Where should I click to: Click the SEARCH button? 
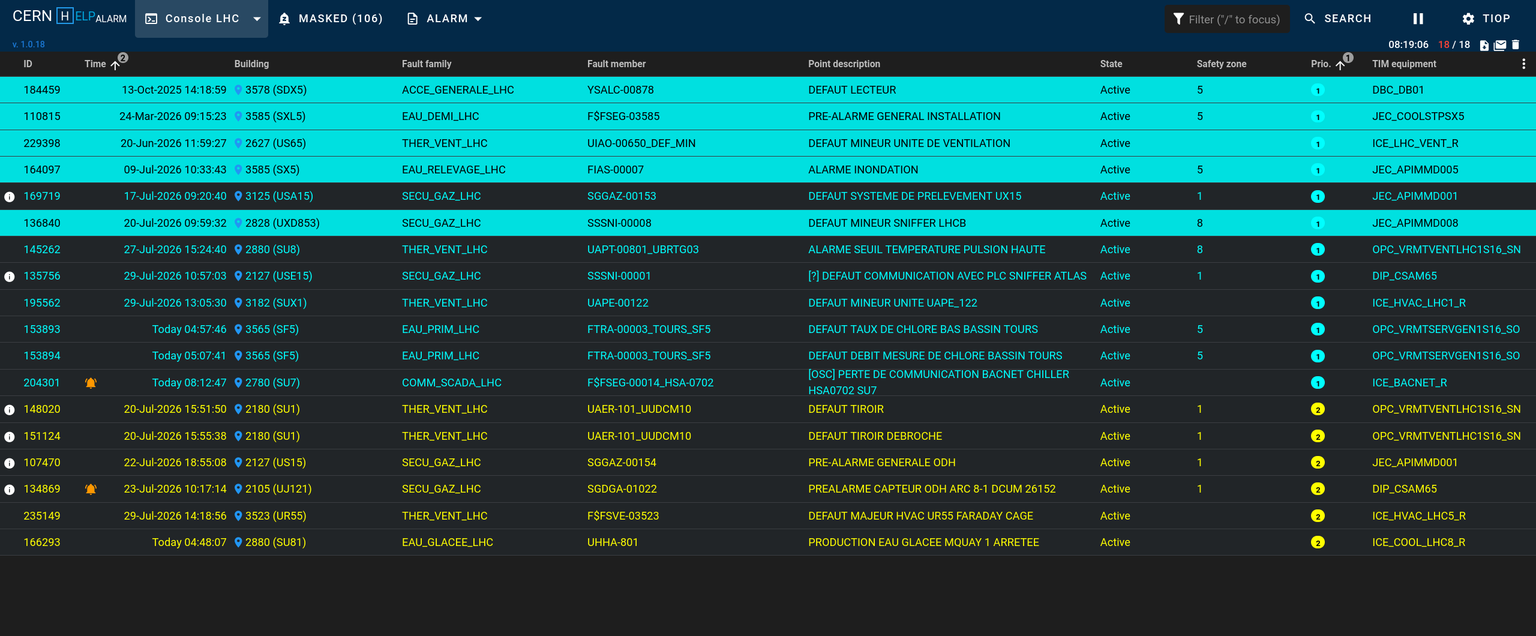click(1338, 19)
